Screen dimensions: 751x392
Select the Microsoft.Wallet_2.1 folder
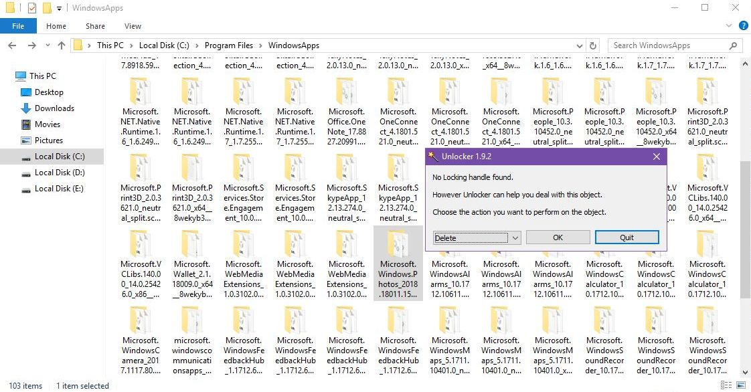191,264
